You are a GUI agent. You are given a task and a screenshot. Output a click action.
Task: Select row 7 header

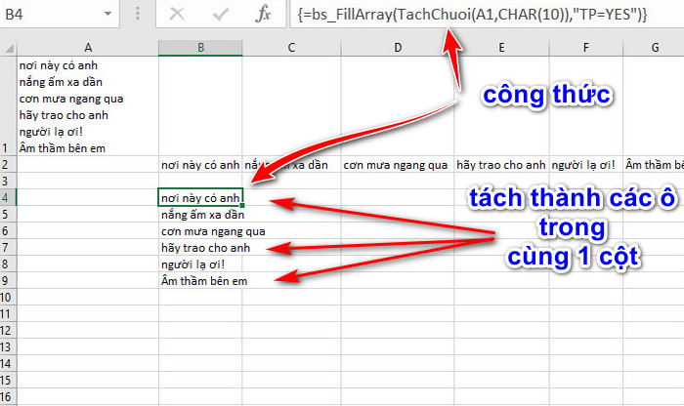[8, 247]
